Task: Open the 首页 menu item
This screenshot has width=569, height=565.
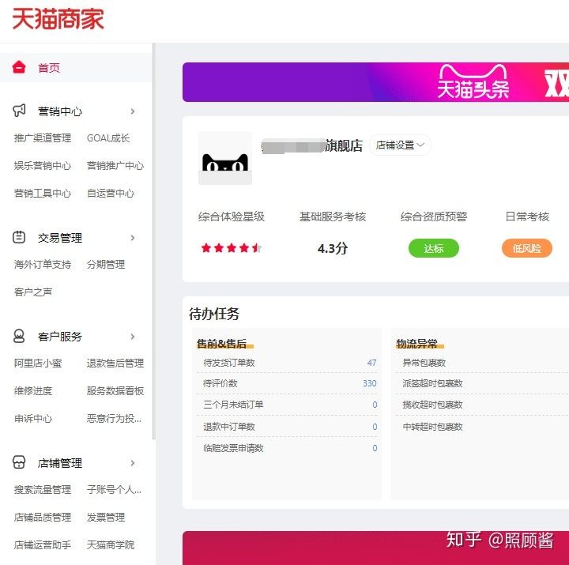Action: [49, 68]
